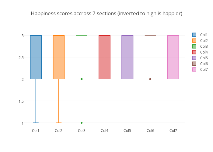Viewport: 213px width, 152px height.
Task: Click the Col3 outlier point at 2
Action: pyautogui.click(x=82, y=79)
